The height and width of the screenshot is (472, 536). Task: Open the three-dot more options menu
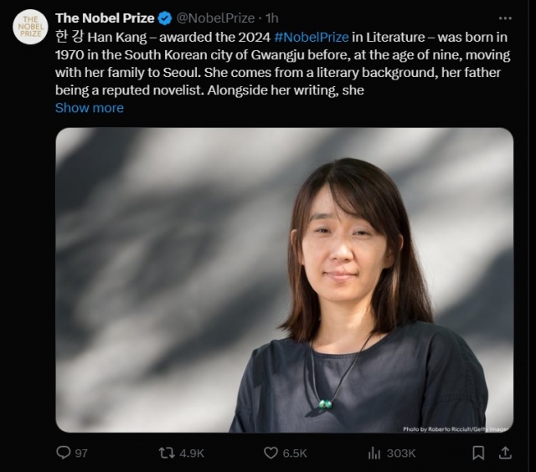(505, 18)
